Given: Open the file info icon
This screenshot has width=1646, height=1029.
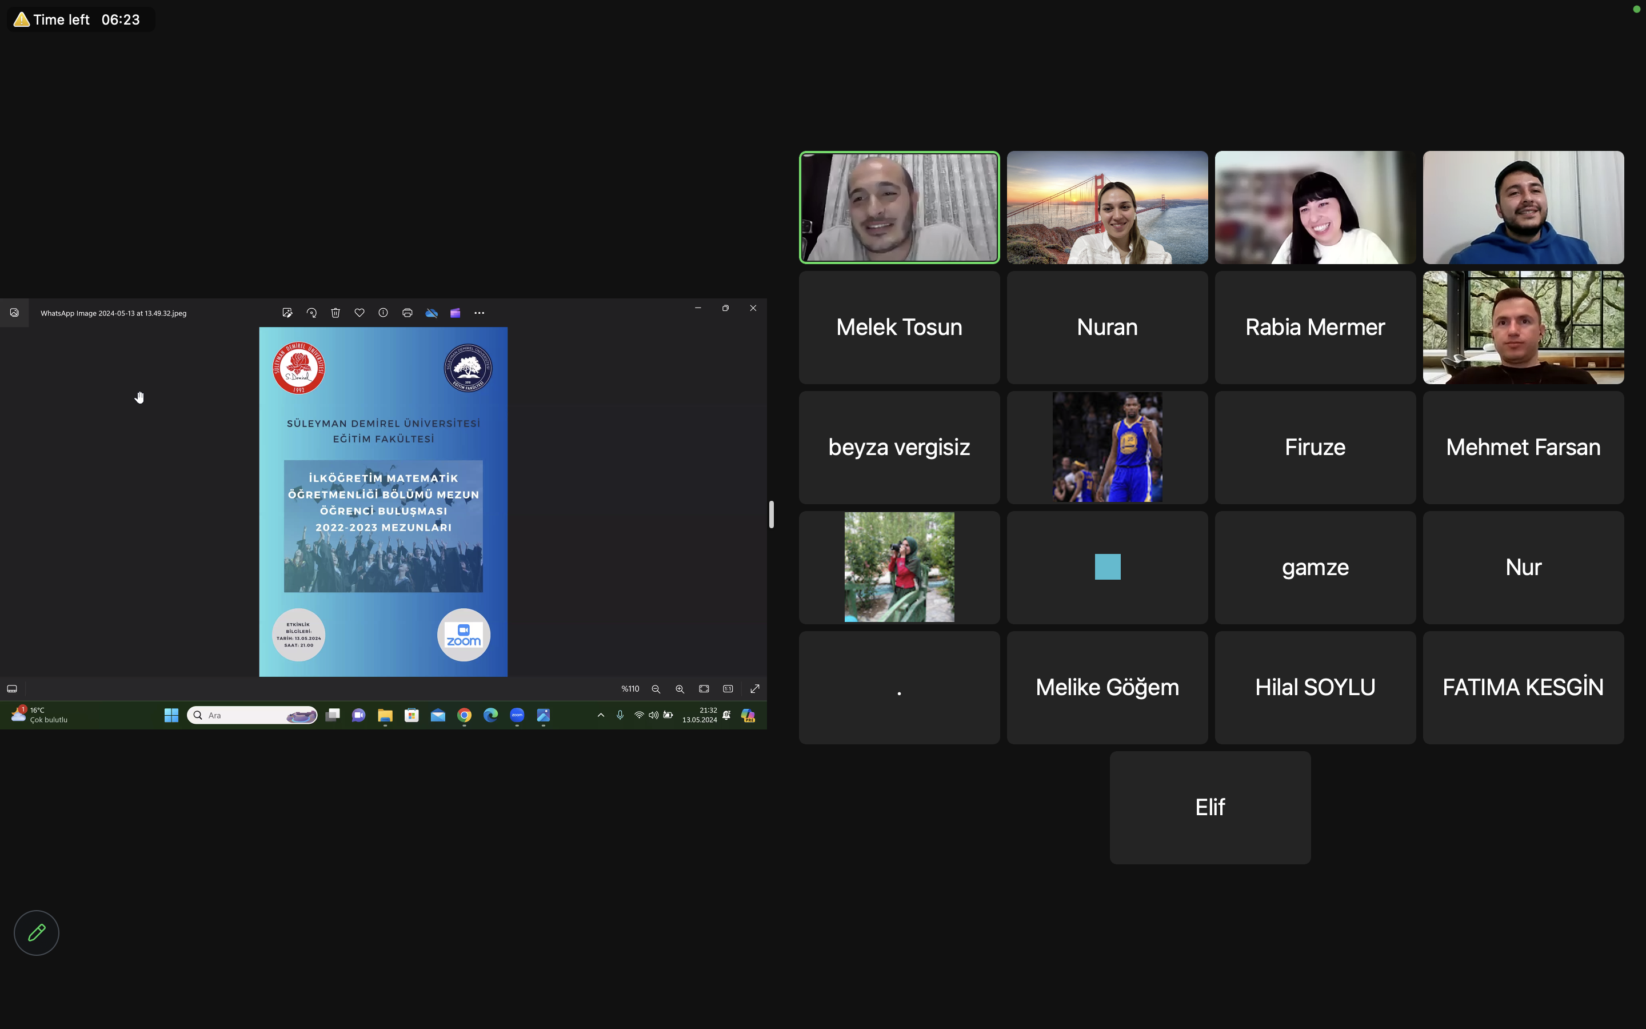Looking at the screenshot, I should pyautogui.click(x=383, y=313).
